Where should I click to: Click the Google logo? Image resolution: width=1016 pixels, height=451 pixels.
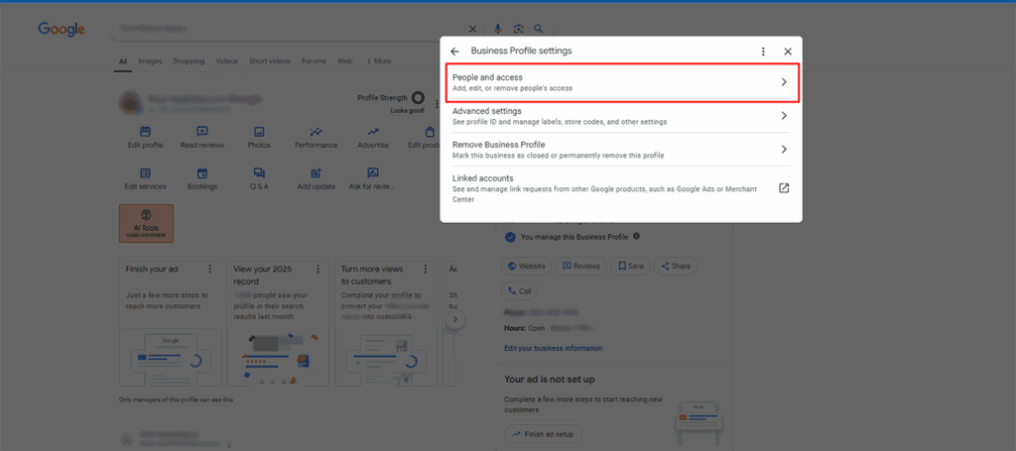(x=62, y=30)
